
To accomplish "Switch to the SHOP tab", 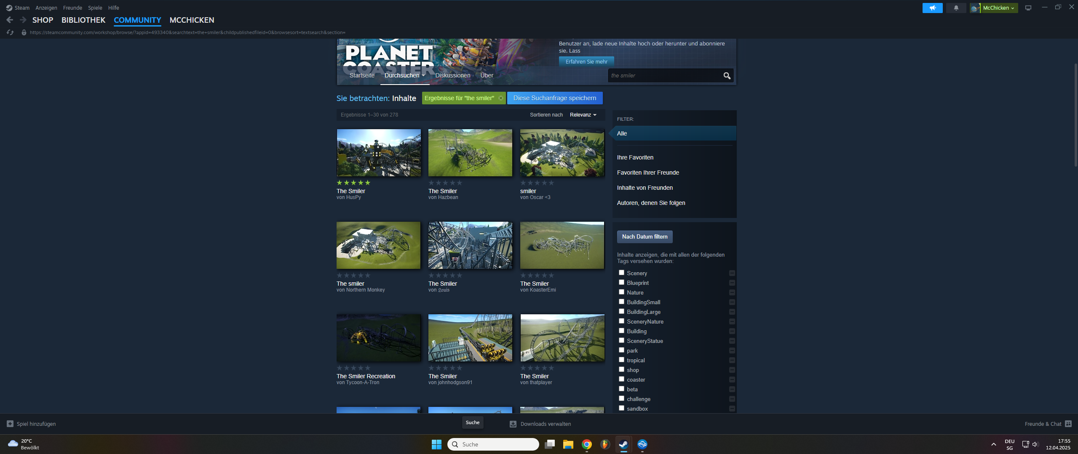I will [43, 20].
